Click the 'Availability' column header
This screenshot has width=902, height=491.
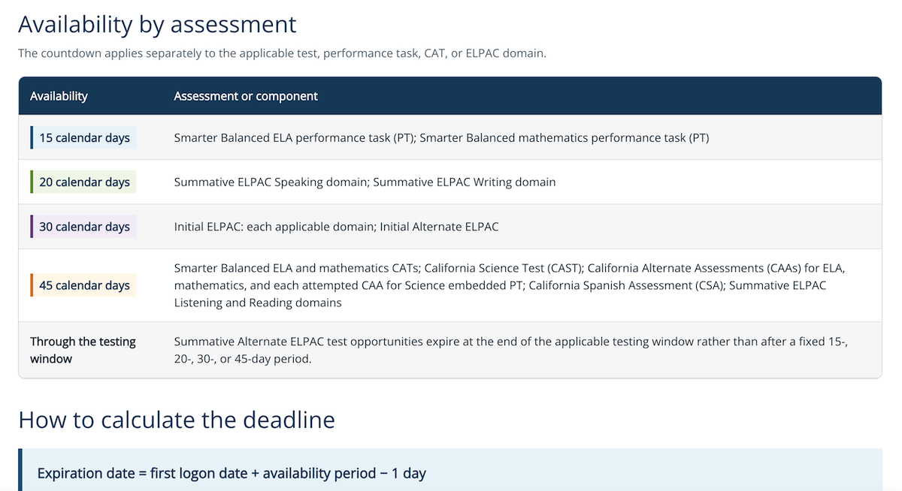pyautogui.click(x=59, y=96)
